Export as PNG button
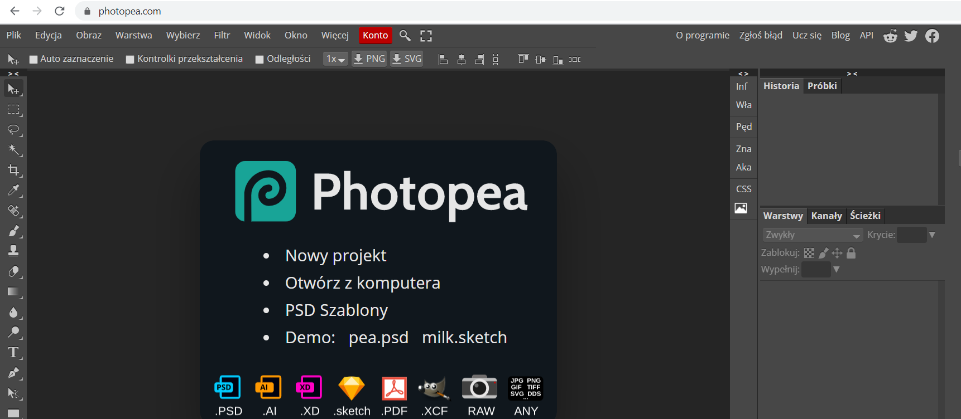 [369, 59]
